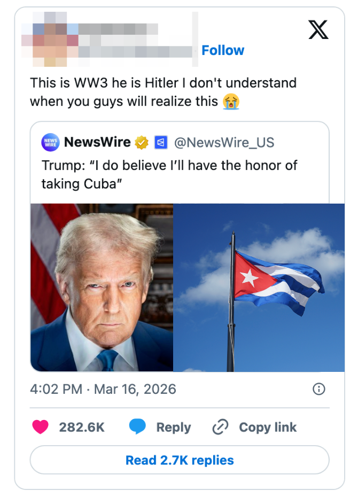The width and height of the screenshot is (358, 498).
Task: Open the portrait photo in the quoted post
Action: pyautogui.click(x=102, y=287)
